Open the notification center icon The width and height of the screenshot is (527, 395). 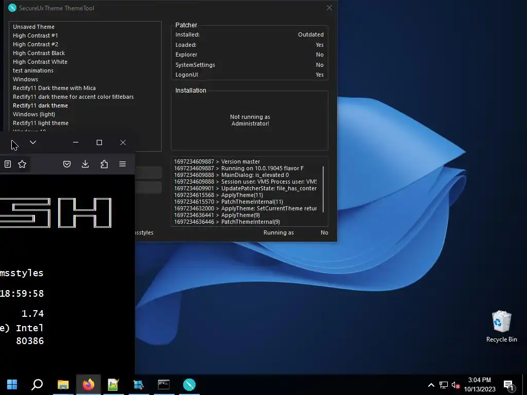point(509,385)
